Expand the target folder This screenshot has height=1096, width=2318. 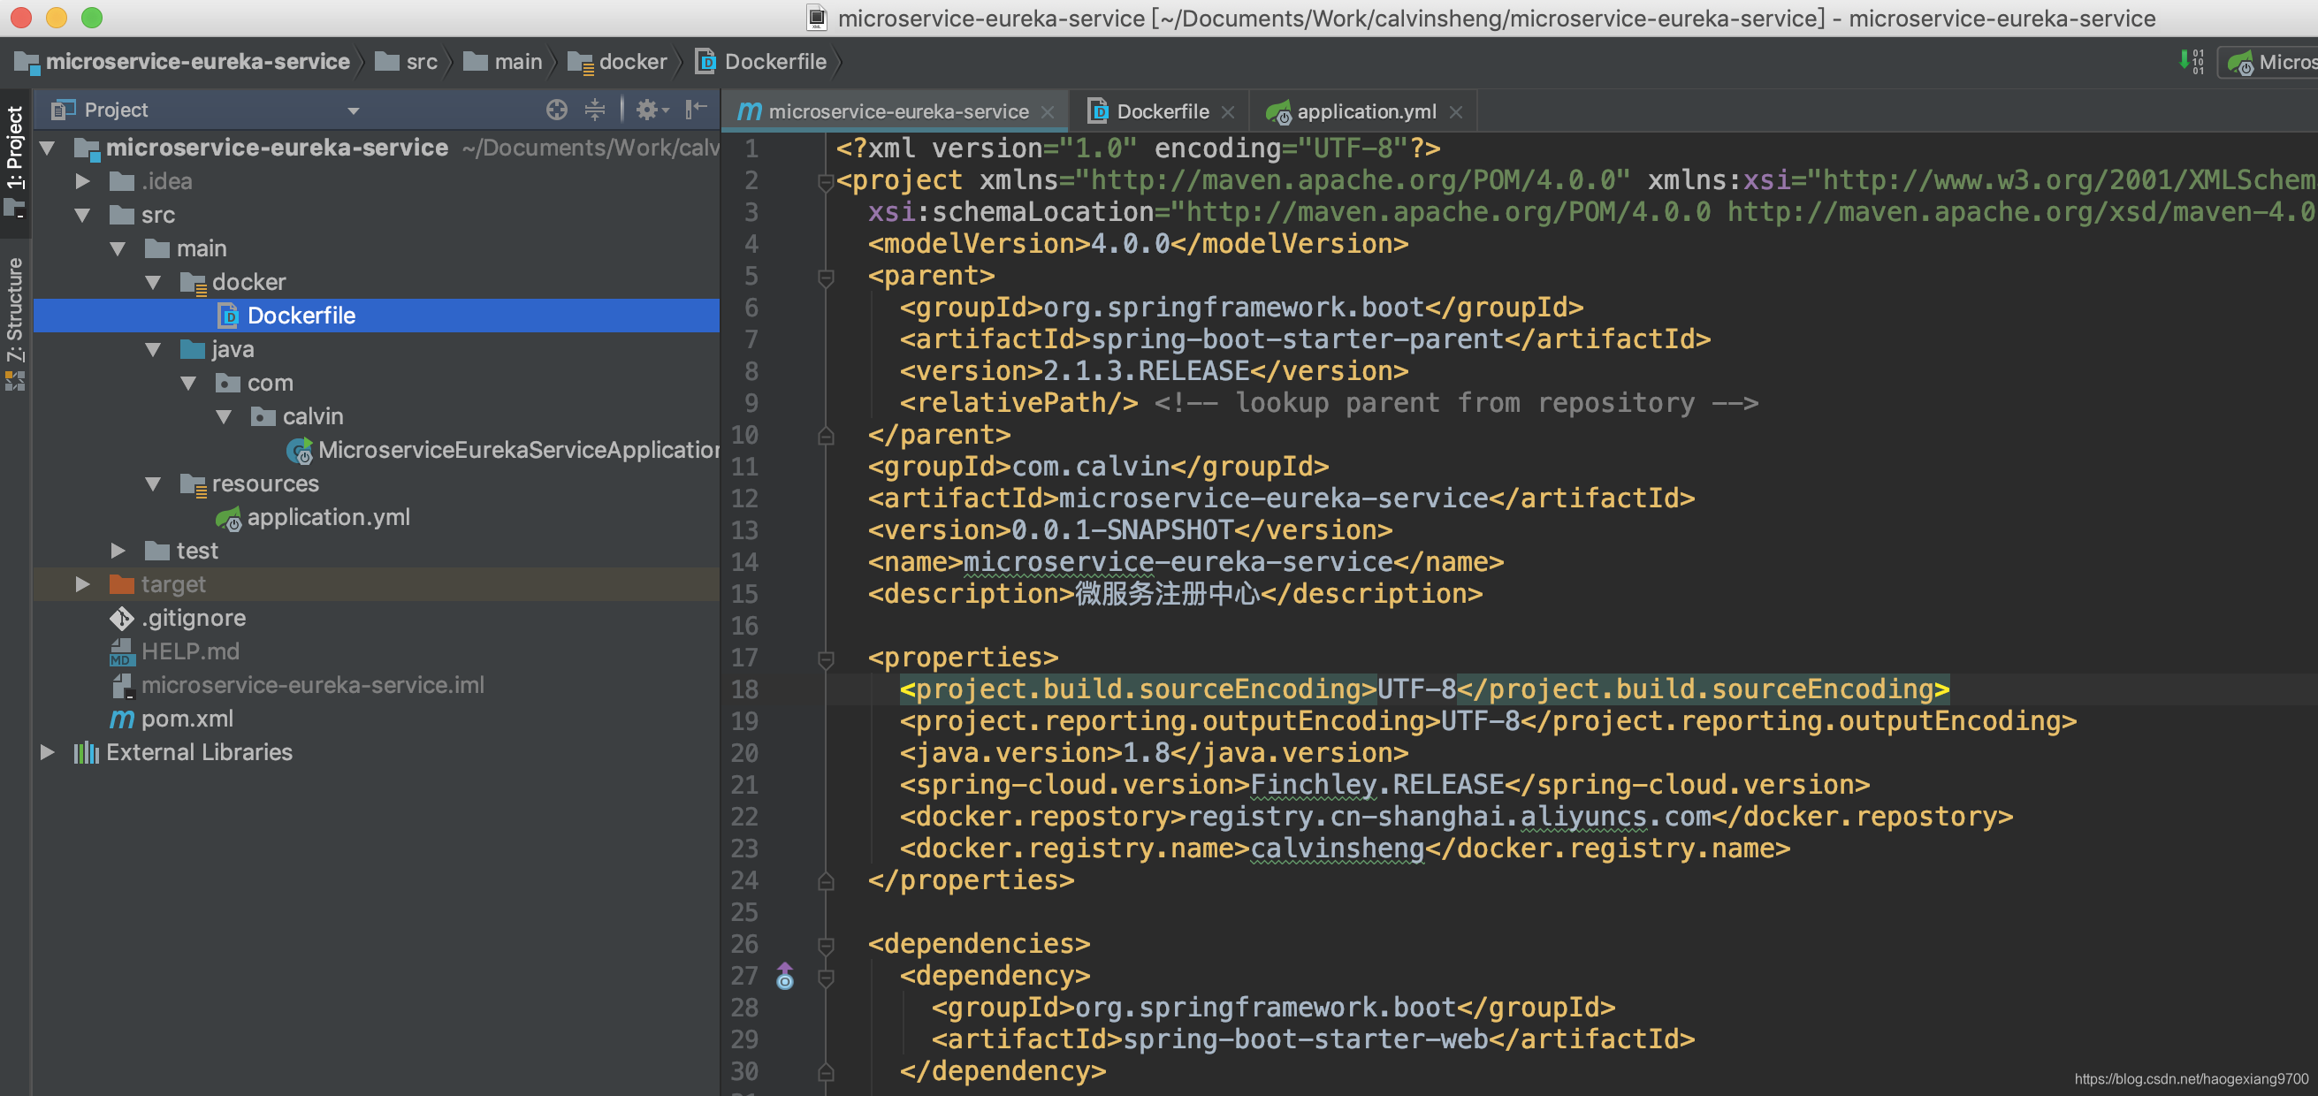(x=83, y=584)
